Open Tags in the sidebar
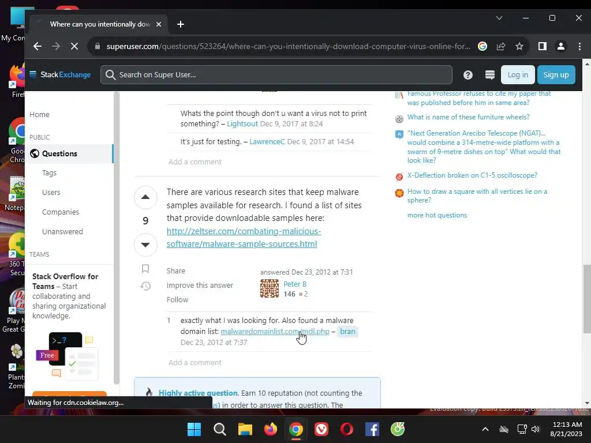 point(50,173)
